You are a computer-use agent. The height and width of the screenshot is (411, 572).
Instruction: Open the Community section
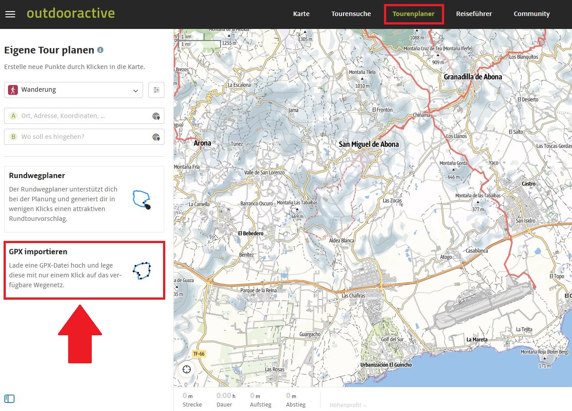tap(531, 14)
